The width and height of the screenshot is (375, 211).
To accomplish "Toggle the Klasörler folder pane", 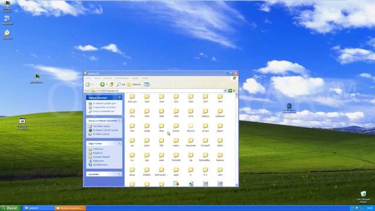I will coord(134,84).
